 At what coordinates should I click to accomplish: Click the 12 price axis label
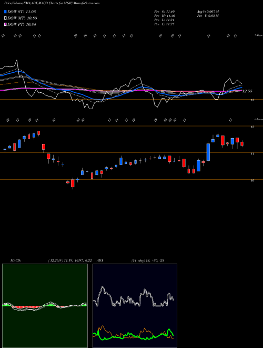tap(252, 127)
